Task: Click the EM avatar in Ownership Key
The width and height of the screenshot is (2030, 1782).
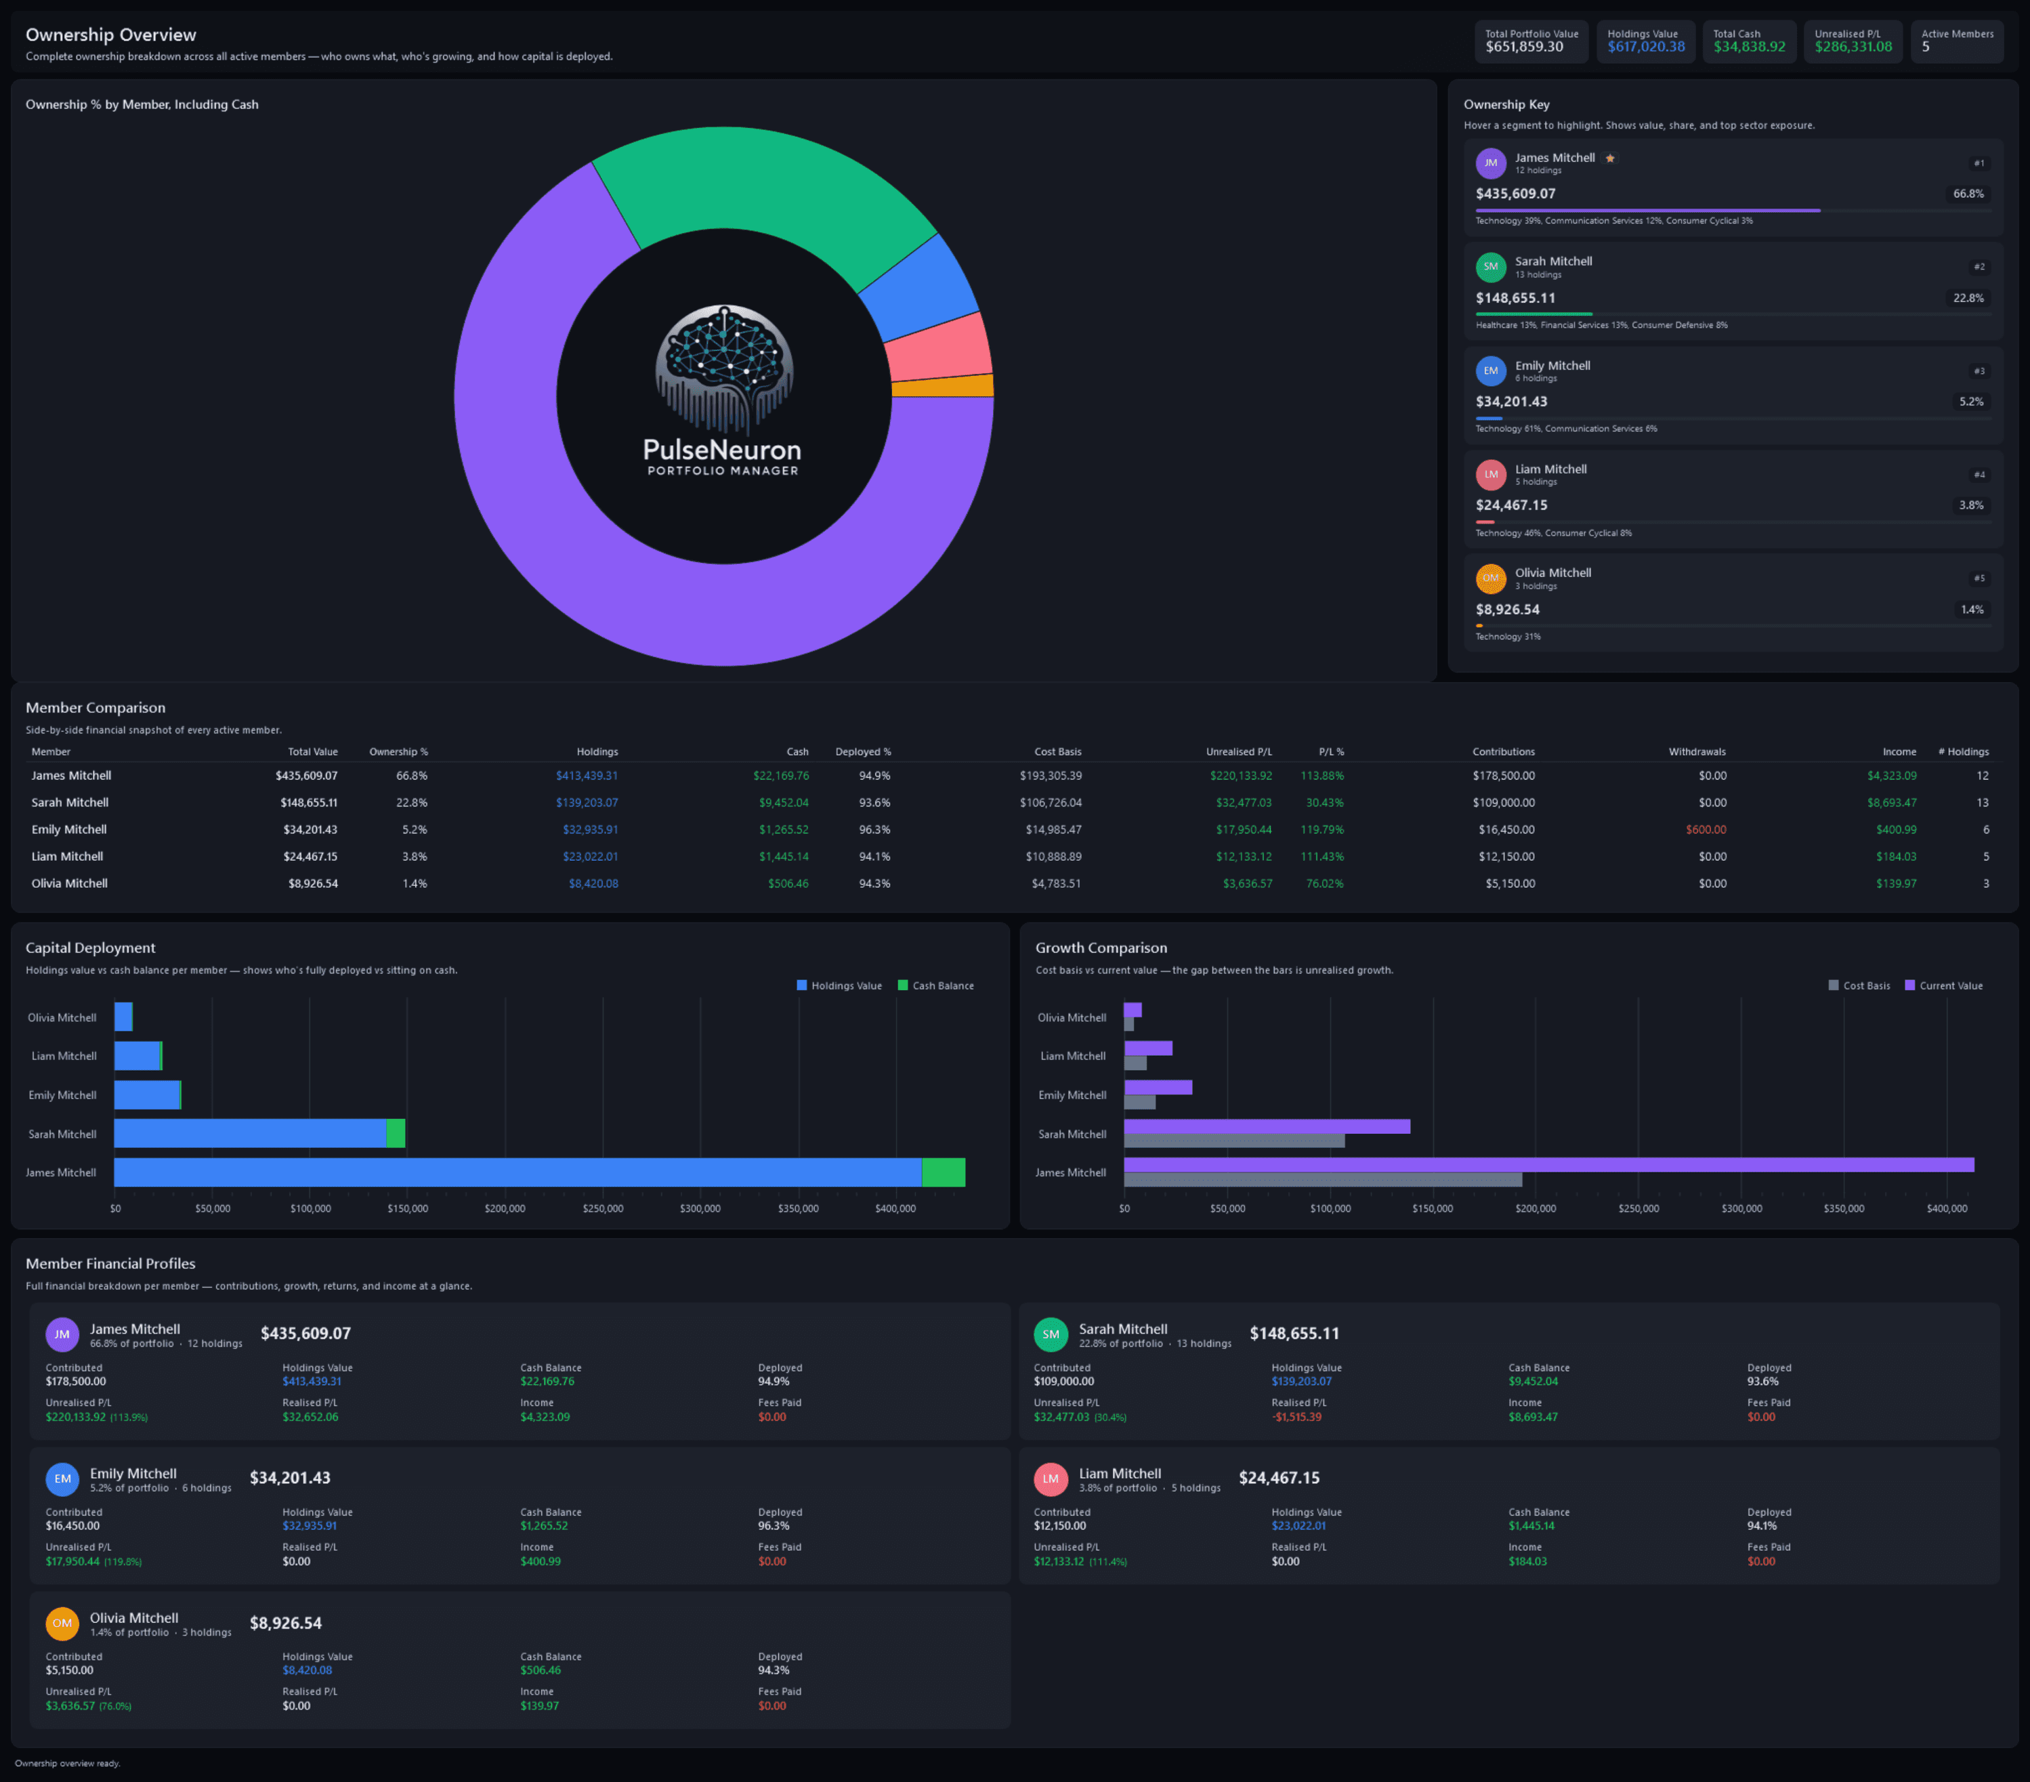Action: (1489, 370)
